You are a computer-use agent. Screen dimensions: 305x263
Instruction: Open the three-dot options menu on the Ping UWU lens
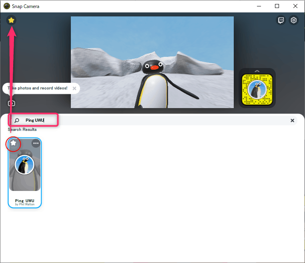click(x=36, y=143)
